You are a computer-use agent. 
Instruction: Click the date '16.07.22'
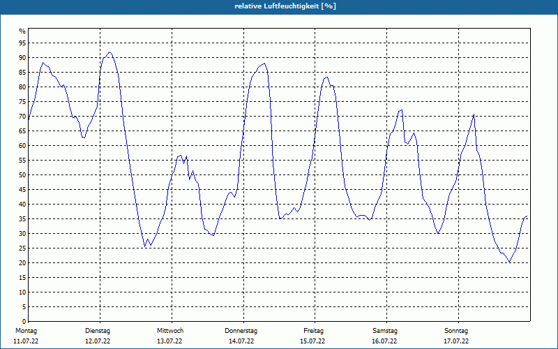384,341
